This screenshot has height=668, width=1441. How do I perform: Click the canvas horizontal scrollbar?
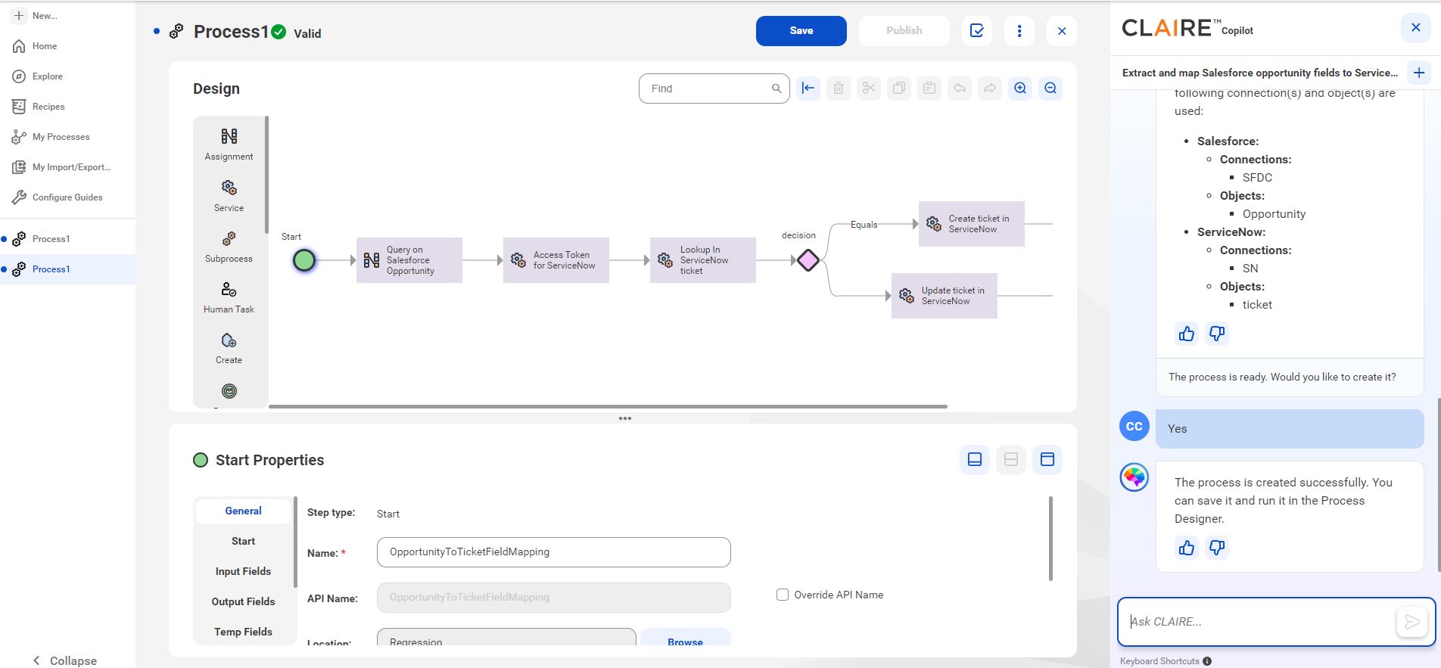(608, 406)
